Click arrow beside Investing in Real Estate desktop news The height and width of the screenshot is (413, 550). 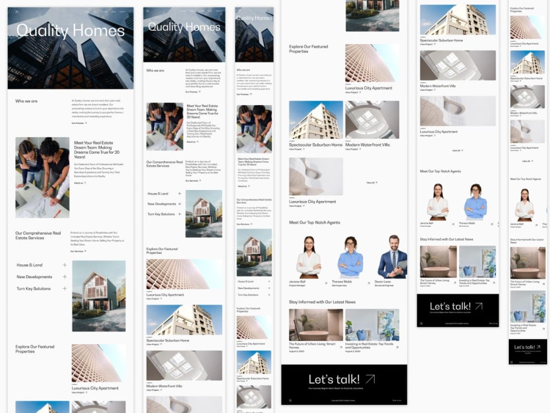397,347
